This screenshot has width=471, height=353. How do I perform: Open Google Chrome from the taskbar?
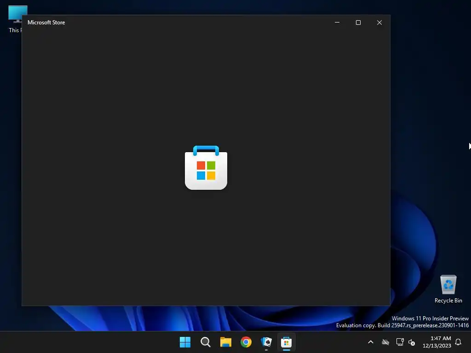(x=246, y=342)
